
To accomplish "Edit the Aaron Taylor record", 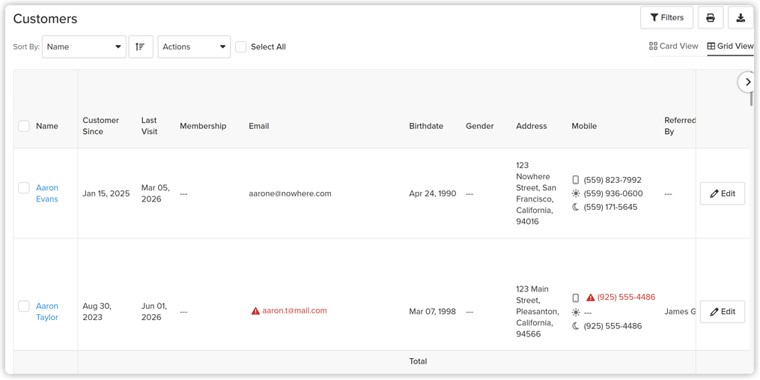I will click(723, 312).
